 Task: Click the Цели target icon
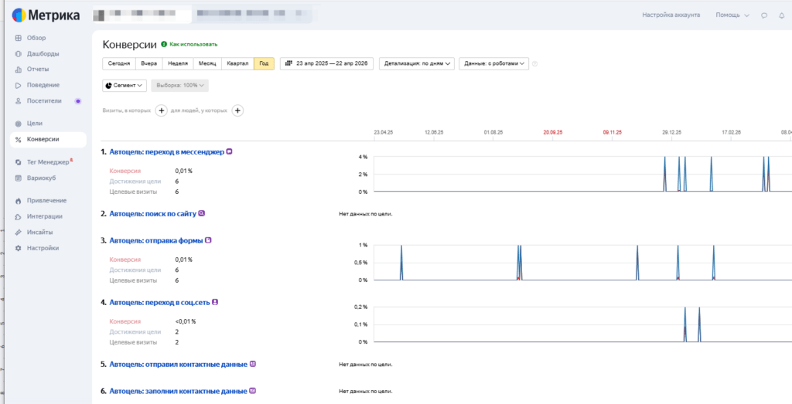[19, 124]
